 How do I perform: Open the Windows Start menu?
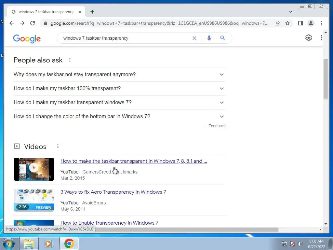[9, 243]
